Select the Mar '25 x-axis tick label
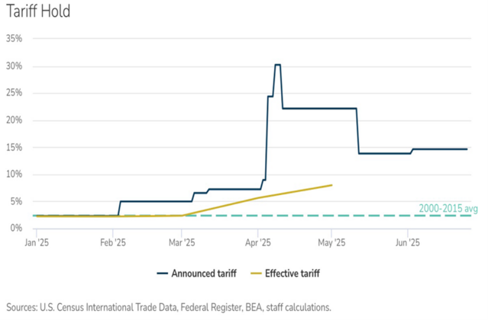Image resolution: width=488 pixels, height=320 pixels. (183, 244)
